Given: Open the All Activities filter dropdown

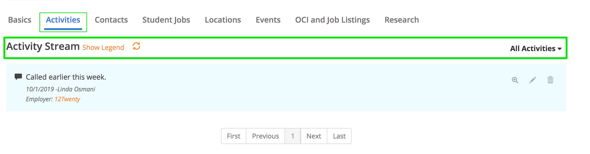Looking at the screenshot, I should pyautogui.click(x=536, y=49).
